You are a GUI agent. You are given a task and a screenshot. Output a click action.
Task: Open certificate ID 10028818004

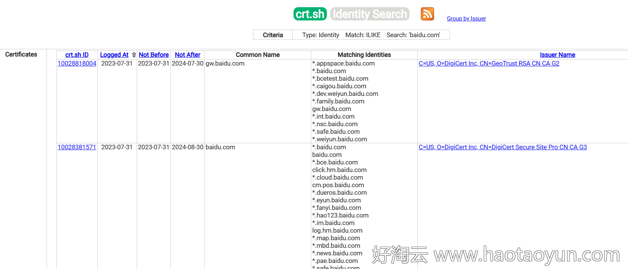[x=77, y=63]
